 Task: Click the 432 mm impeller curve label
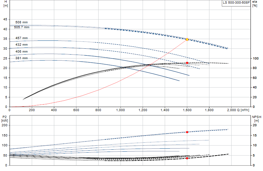(x=22, y=45)
